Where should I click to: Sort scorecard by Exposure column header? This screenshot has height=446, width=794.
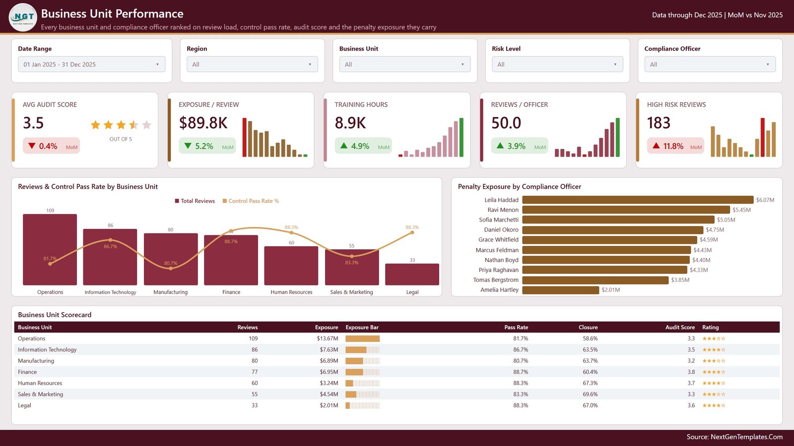pyautogui.click(x=327, y=327)
